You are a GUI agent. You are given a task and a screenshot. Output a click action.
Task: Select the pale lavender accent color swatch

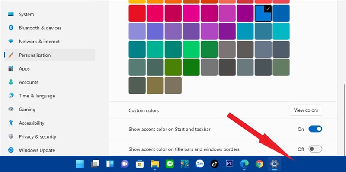click(137, 31)
